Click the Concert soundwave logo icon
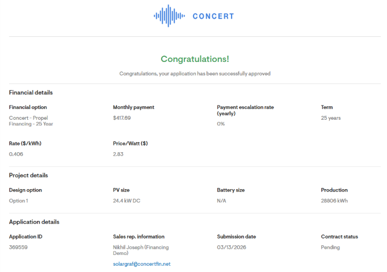Screen dimensions: 387x272 (x=169, y=16)
